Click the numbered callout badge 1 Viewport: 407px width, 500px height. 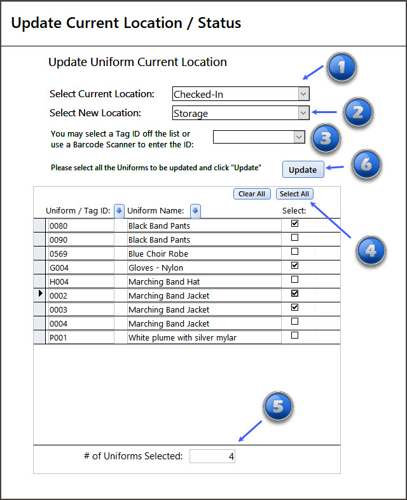[x=341, y=69]
